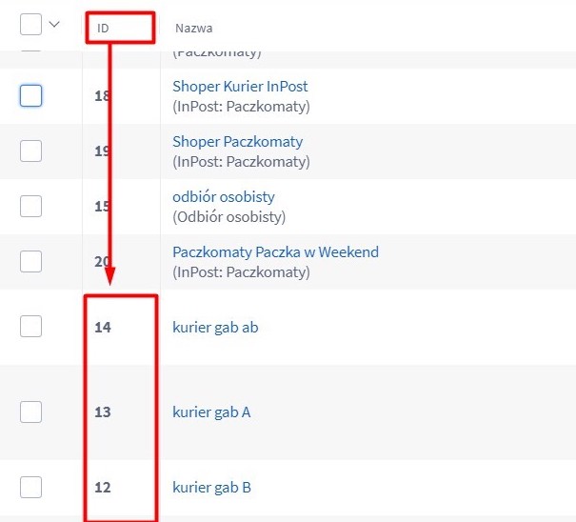Image resolution: width=576 pixels, height=522 pixels.
Task: Sort by the Nazwa column header
Action: tap(193, 29)
